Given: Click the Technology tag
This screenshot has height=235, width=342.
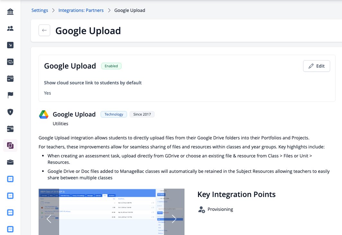Looking at the screenshot, I should pos(114,114).
